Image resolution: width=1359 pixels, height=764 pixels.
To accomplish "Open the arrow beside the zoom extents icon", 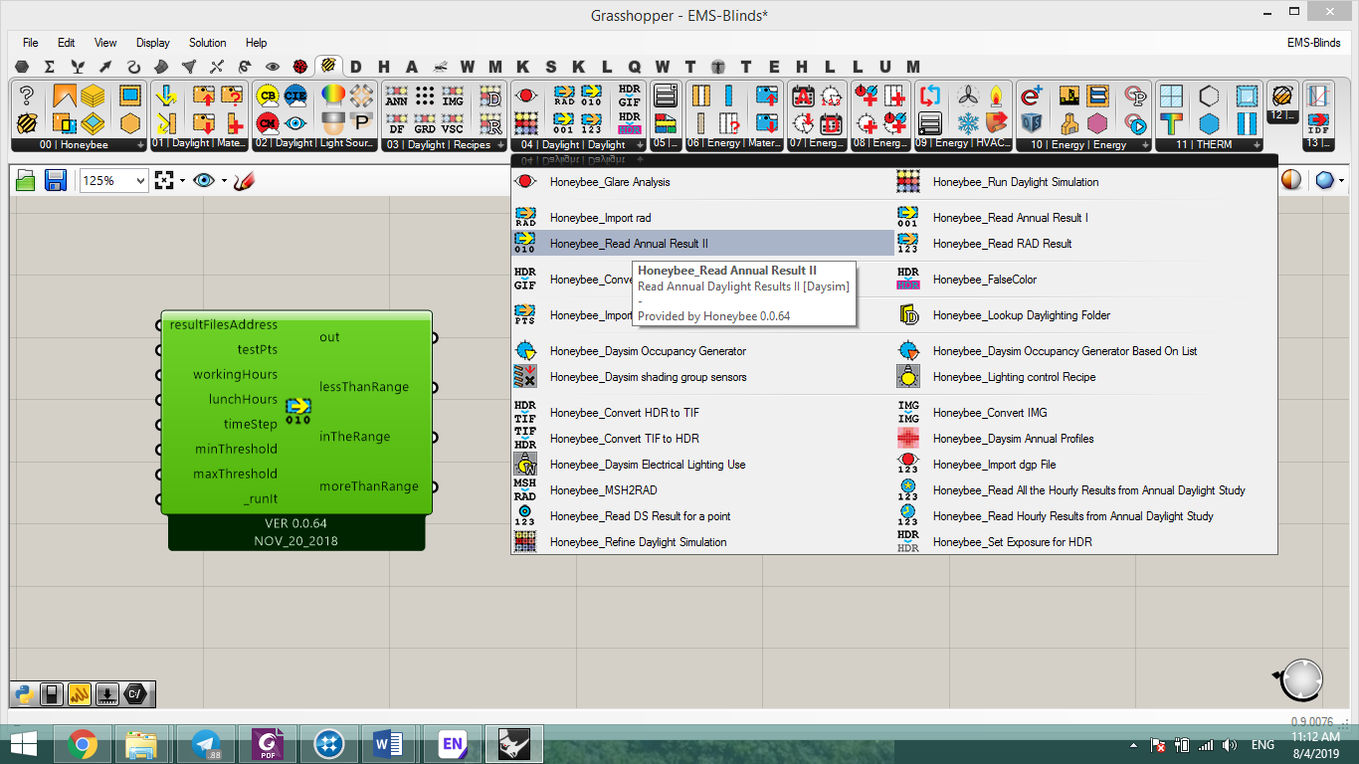I will click(x=182, y=181).
